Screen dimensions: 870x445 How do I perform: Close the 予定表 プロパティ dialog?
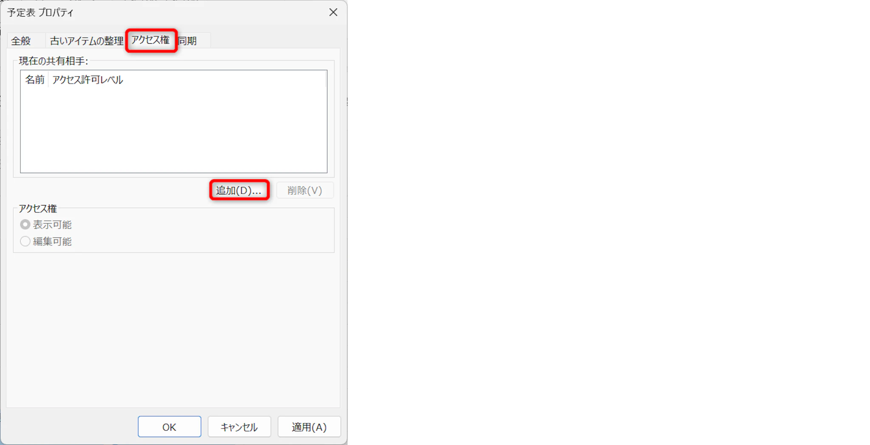333,12
